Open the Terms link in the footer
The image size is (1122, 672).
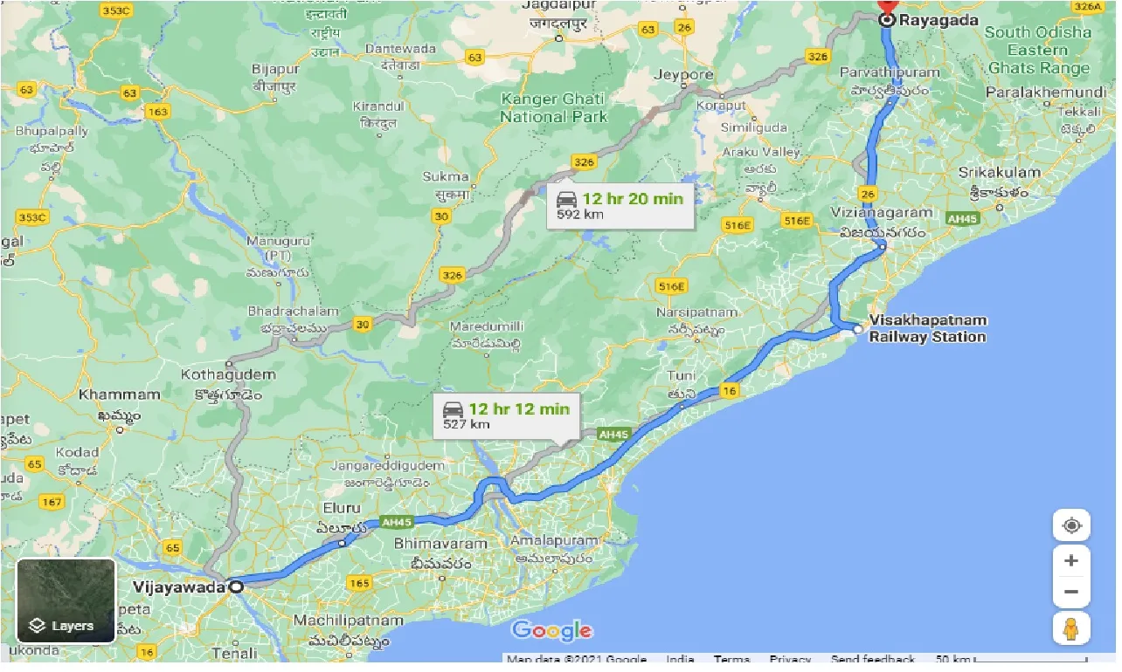point(731,659)
